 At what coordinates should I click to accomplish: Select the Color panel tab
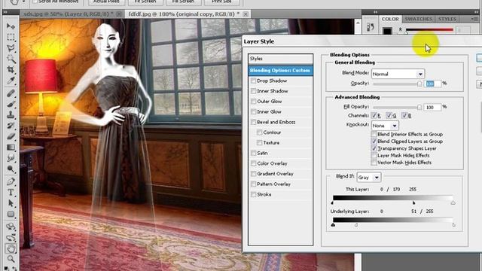pos(390,19)
